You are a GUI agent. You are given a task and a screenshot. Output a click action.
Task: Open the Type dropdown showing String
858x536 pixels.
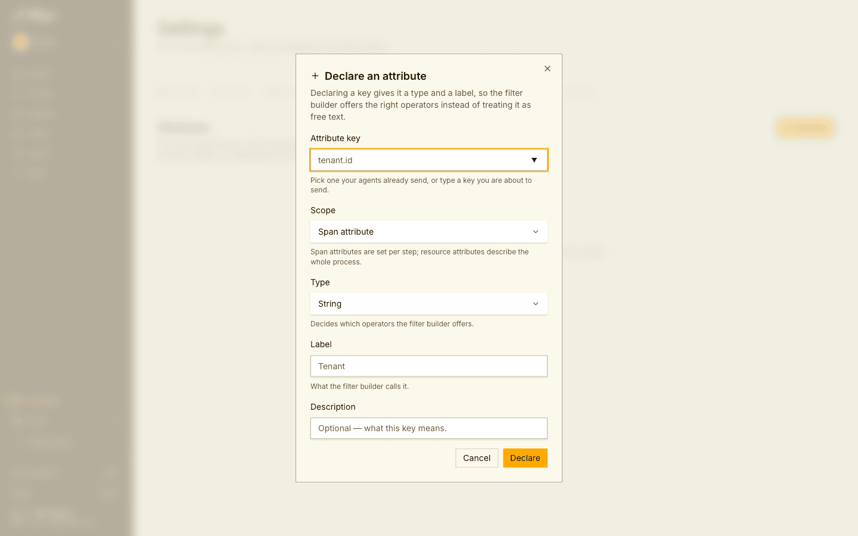429,304
